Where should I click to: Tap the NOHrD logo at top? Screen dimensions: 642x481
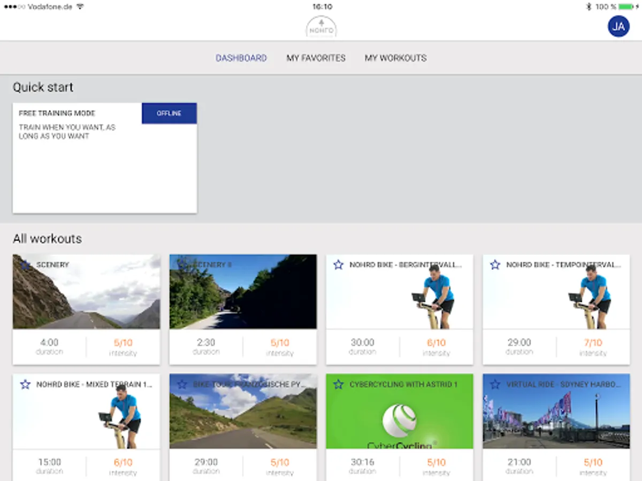click(321, 27)
